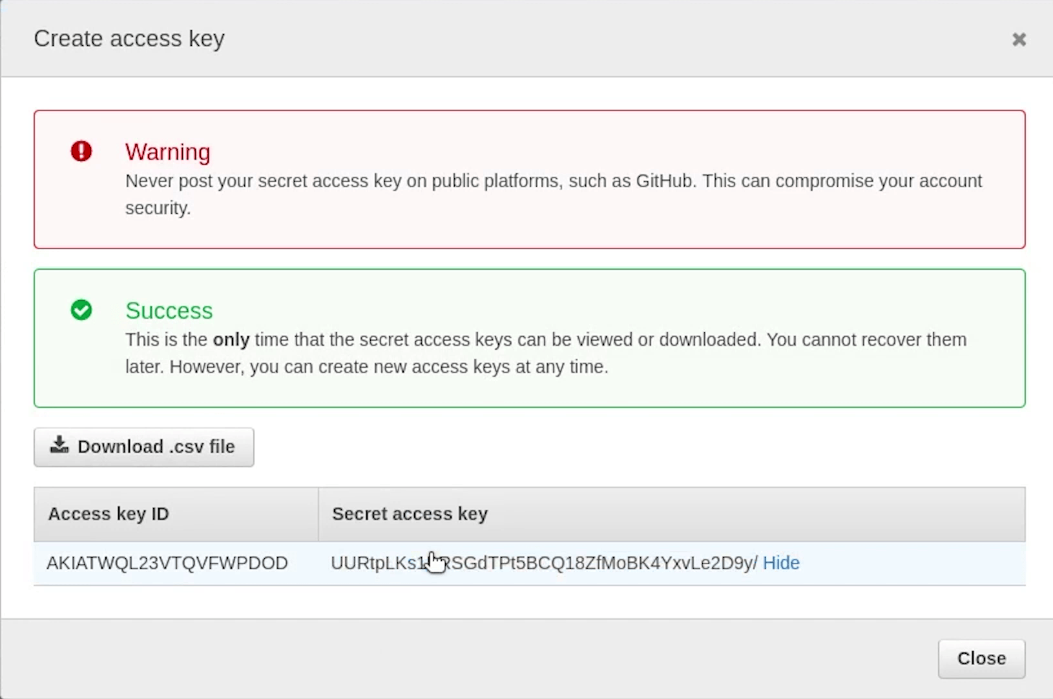Click the secret access key value text

tap(544, 563)
